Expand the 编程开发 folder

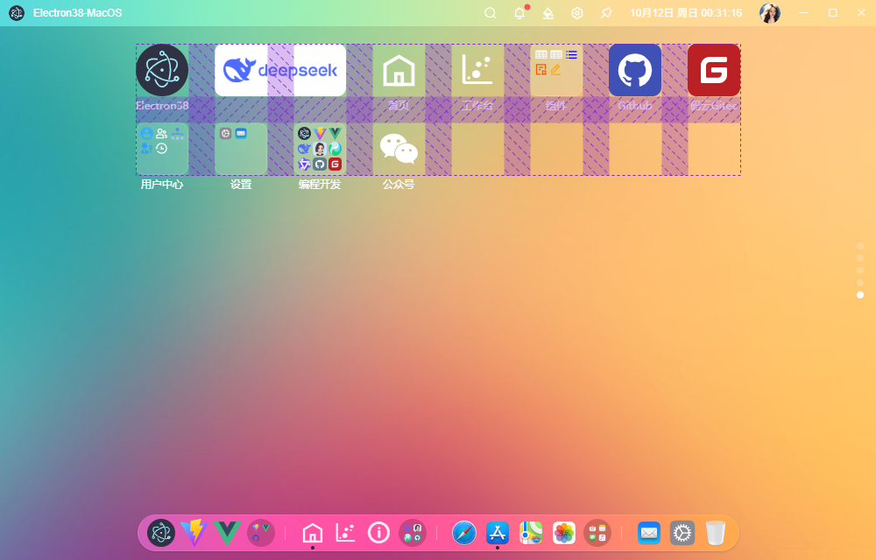coord(320,149)
